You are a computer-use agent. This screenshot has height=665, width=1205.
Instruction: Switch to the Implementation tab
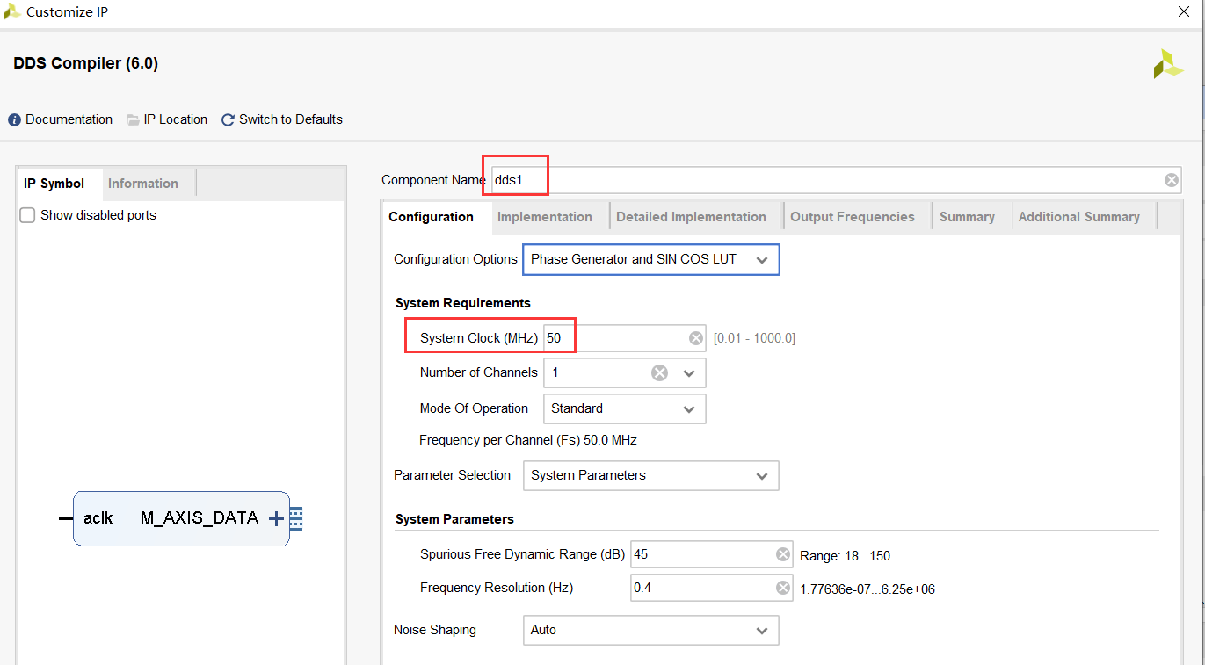tap(545, 217)
